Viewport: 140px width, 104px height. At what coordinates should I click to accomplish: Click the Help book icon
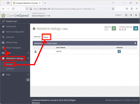click(3, 75)
